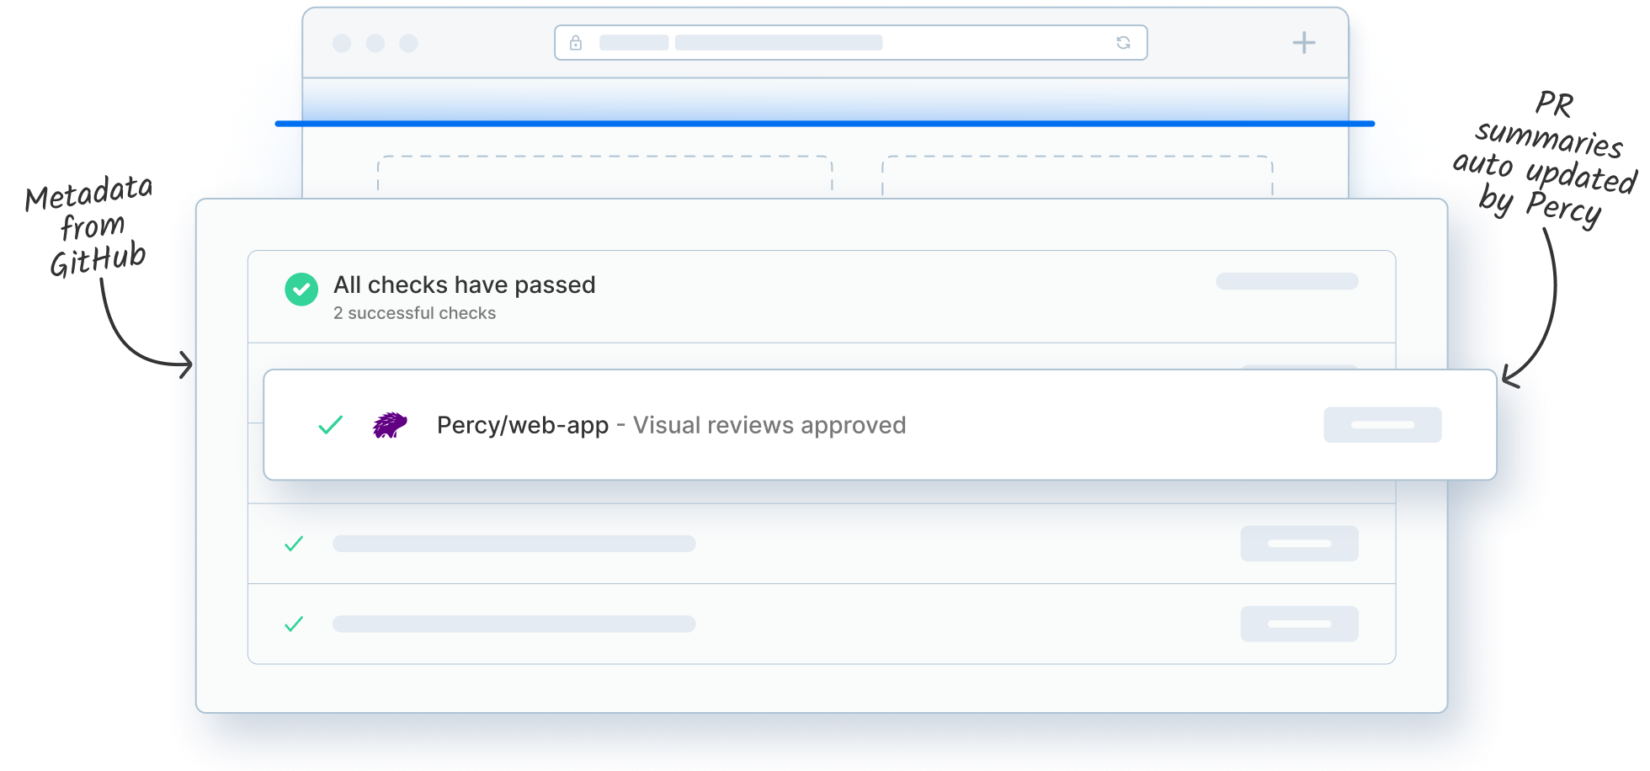Select the right dashed placeholder box
The height and width of the screenshot is (771, 1650).
coord(1077,175)
